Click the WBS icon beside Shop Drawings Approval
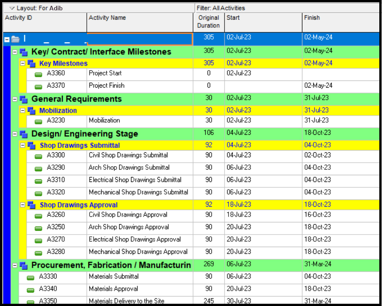 (x=31, y=205)
